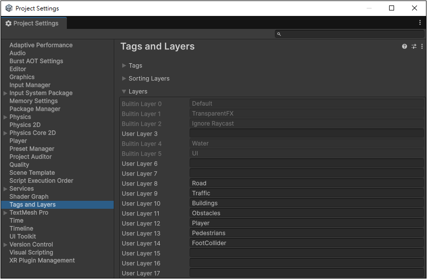Open Input Manager settings
The height and width of the screenshot is (279, 427).
pos(30,85)
